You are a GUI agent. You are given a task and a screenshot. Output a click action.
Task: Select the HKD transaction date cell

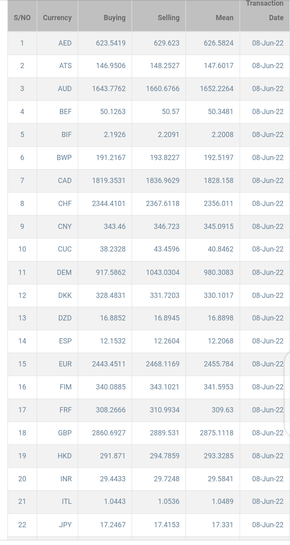pyautogui.click(x=265, y=456)
